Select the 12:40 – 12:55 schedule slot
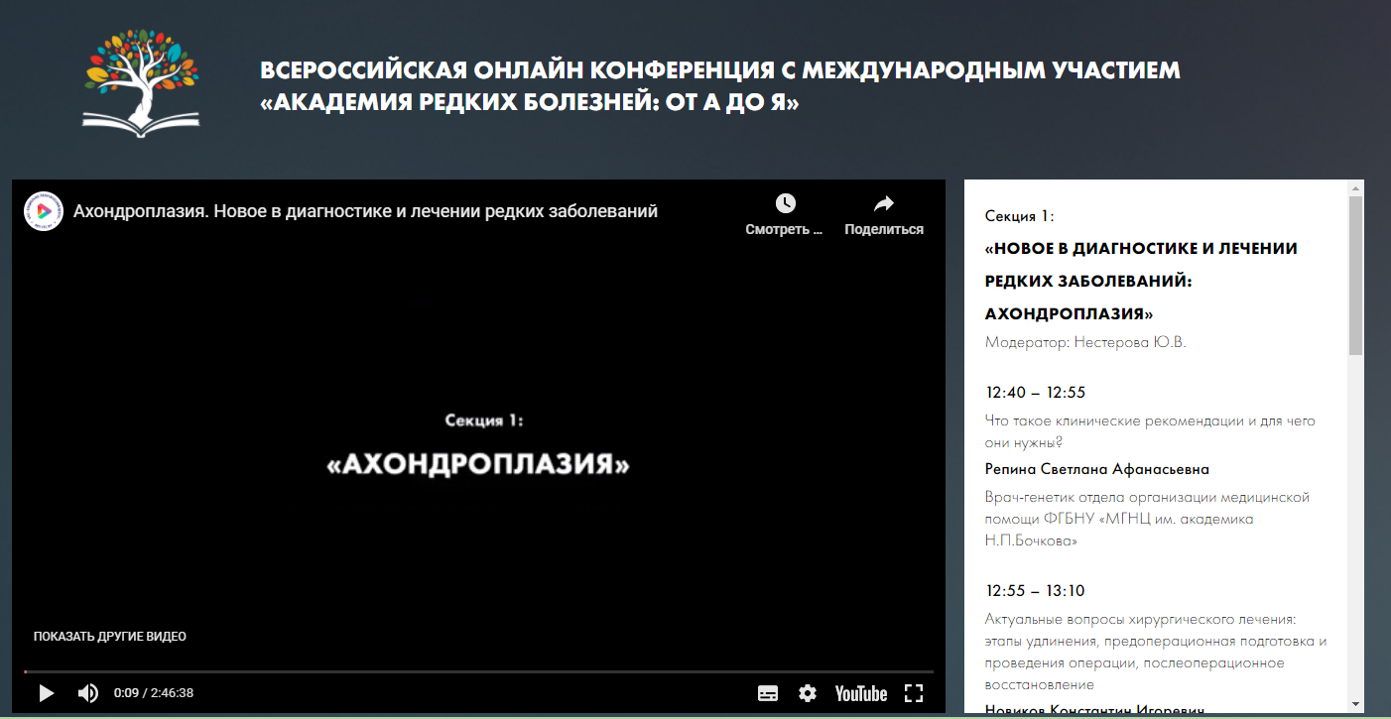The image size is (1391, 719). click(x=1035, y=393)
